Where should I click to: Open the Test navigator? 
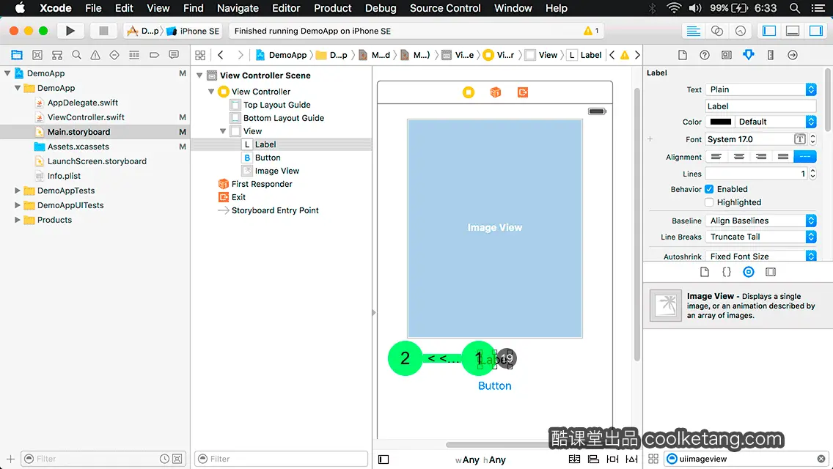[114, 55]
